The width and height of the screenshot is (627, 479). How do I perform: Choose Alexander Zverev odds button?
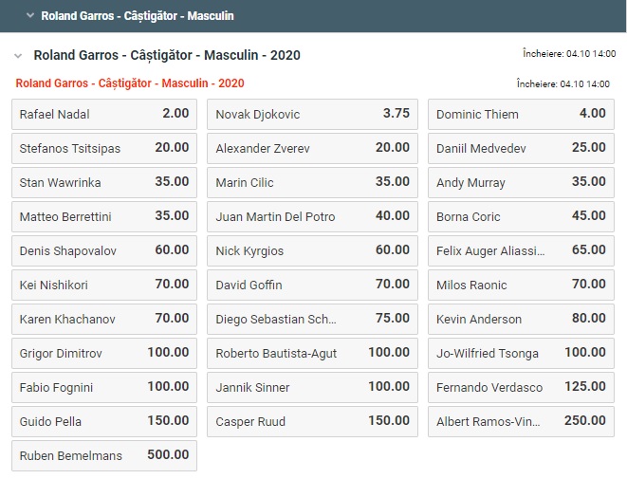tap(312, 148)
